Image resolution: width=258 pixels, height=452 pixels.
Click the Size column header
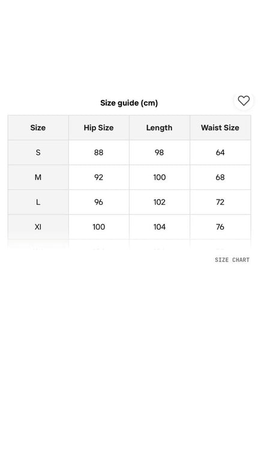point(38,127)
